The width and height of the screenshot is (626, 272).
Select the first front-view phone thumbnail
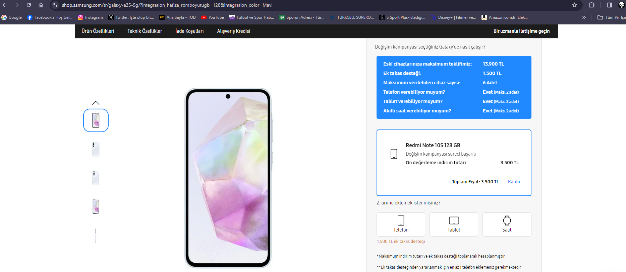pos(96,120)
